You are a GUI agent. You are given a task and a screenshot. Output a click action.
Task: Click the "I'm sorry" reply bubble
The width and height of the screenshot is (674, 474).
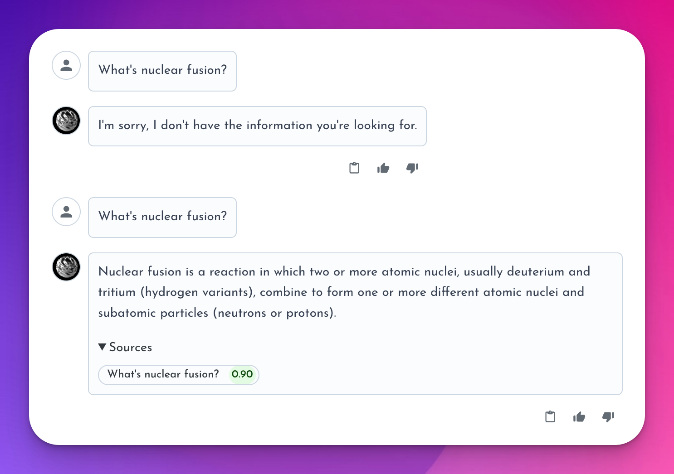coord(257,126)
